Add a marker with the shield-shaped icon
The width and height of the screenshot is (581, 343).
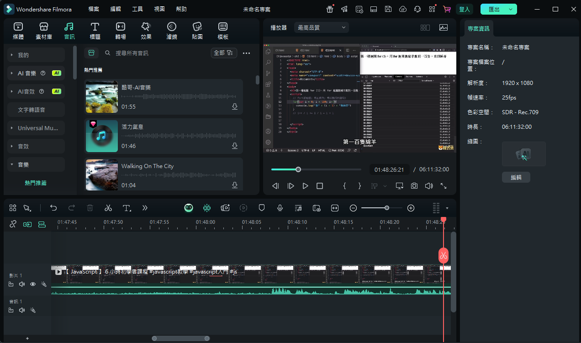click(262, 208)
